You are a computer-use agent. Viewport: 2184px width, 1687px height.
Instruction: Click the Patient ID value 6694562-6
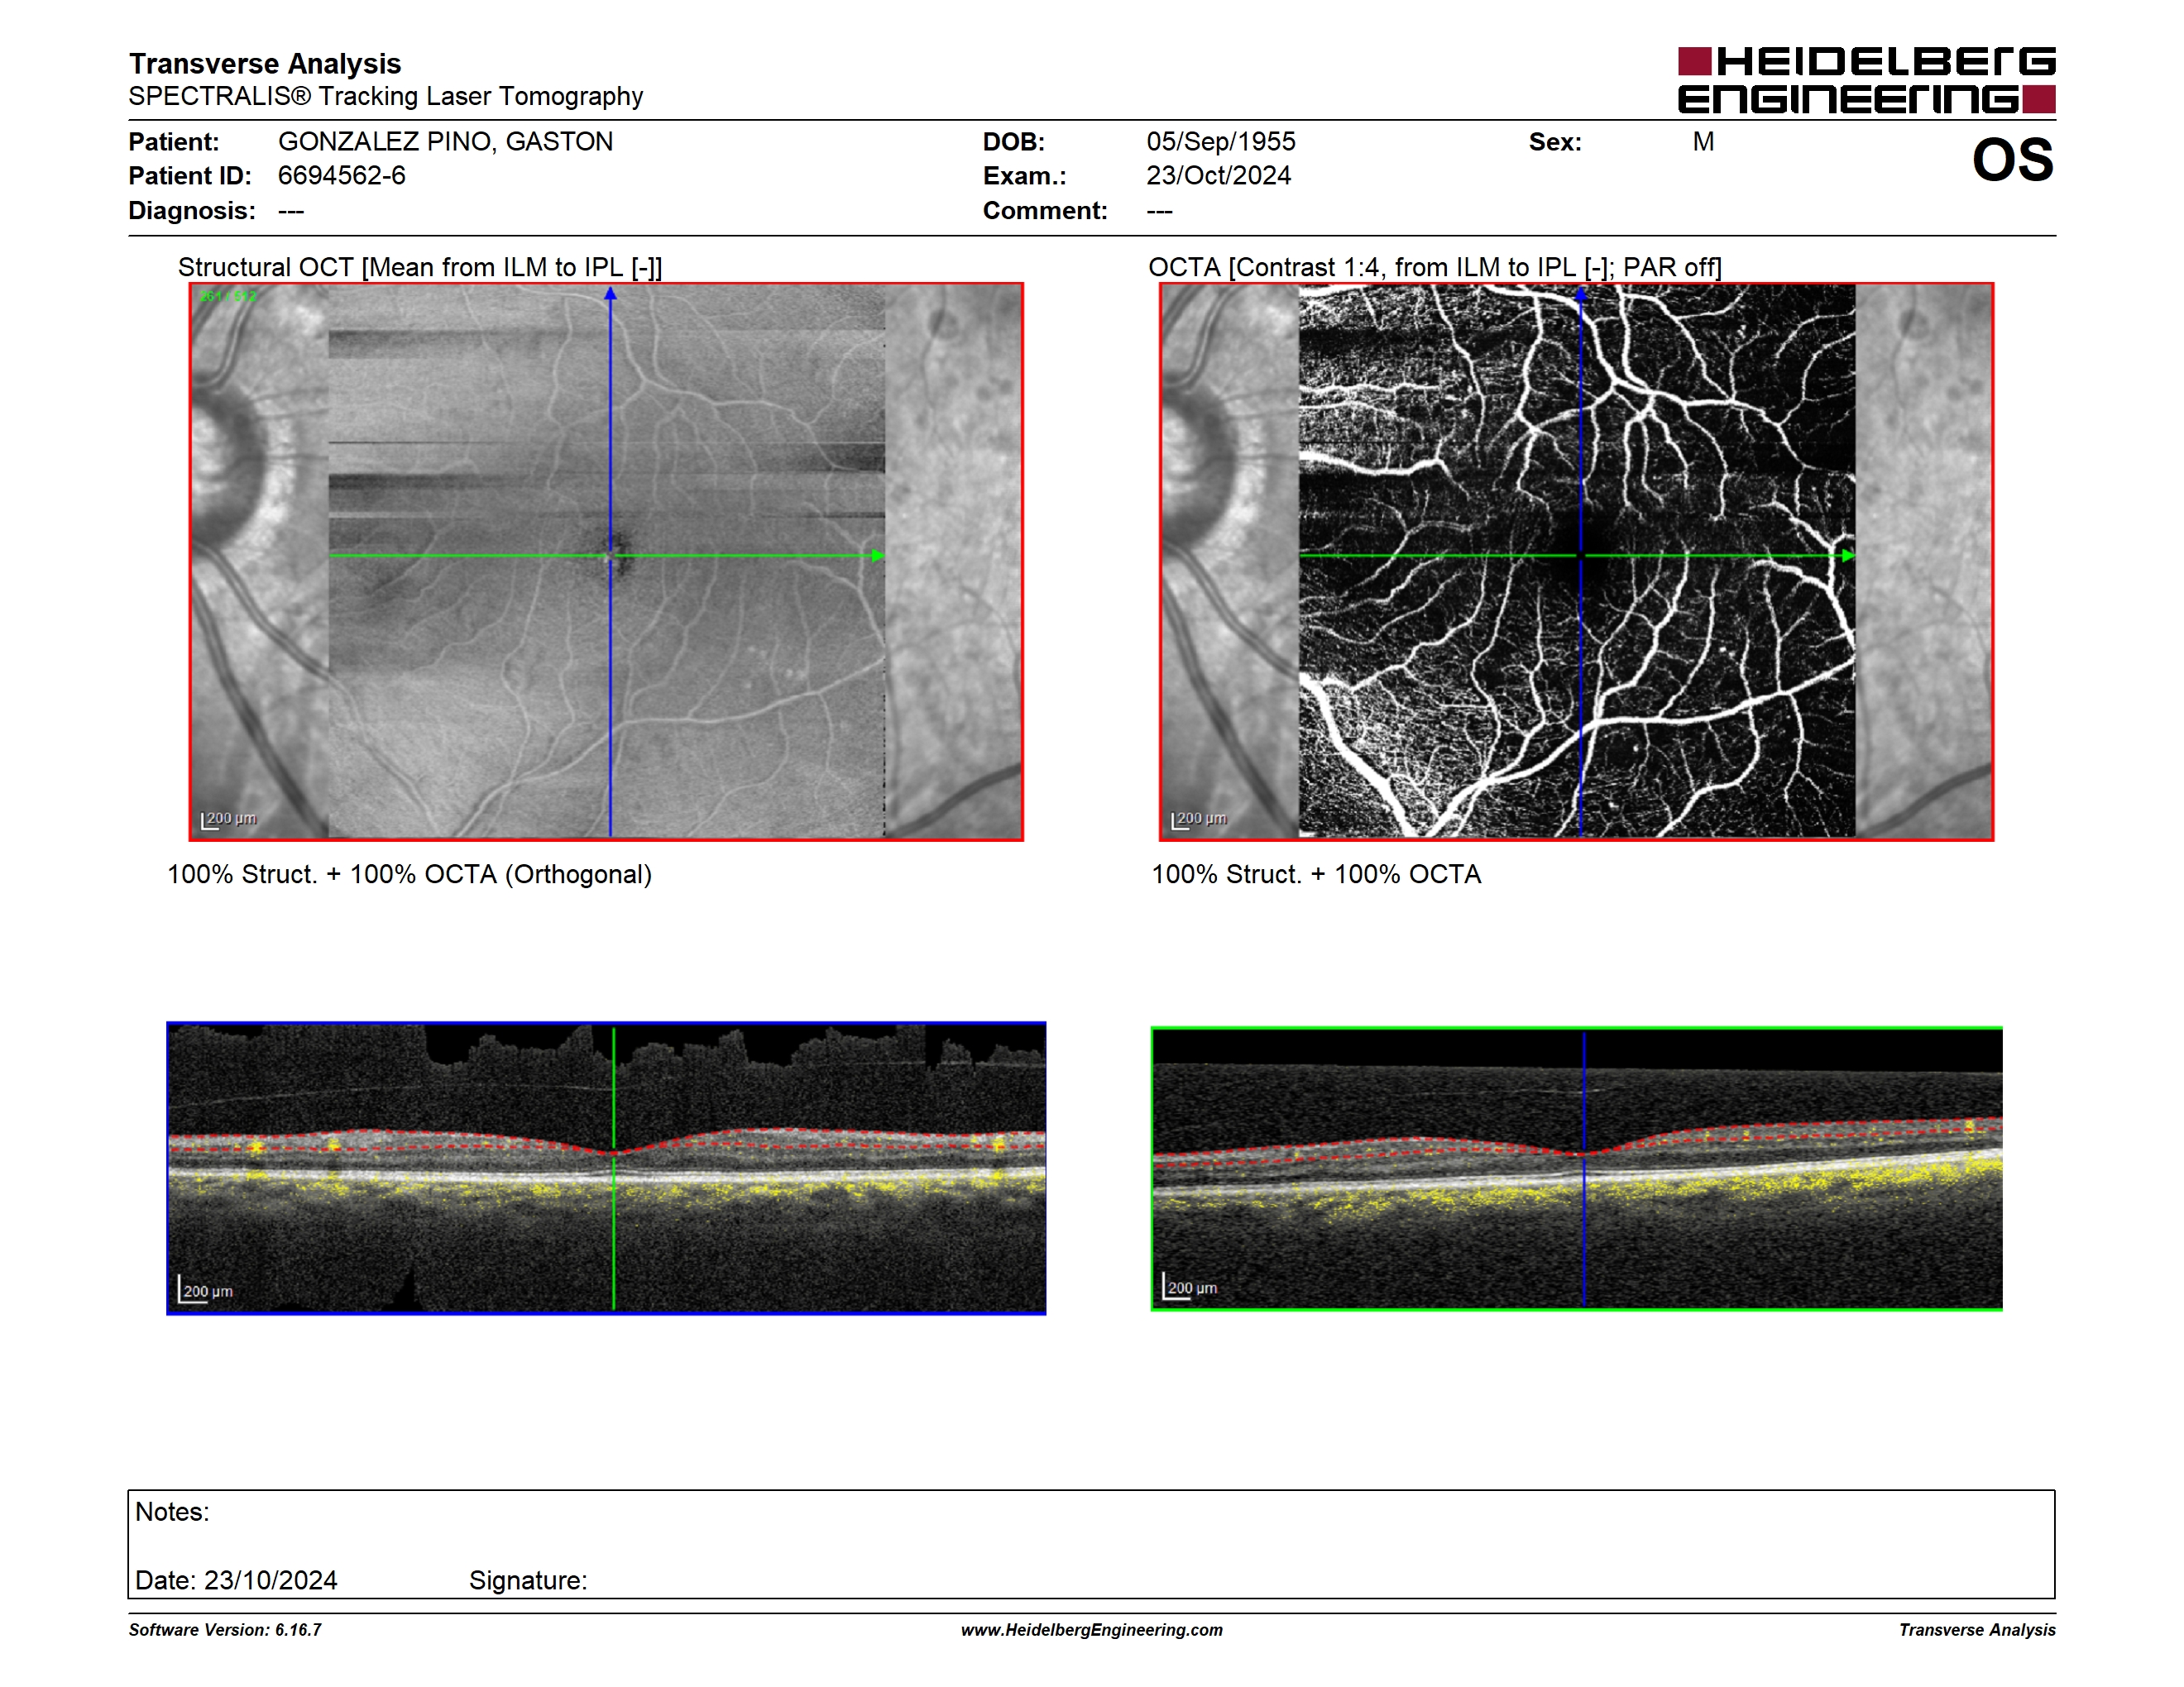pyautogui.click(x=341, y=176)
